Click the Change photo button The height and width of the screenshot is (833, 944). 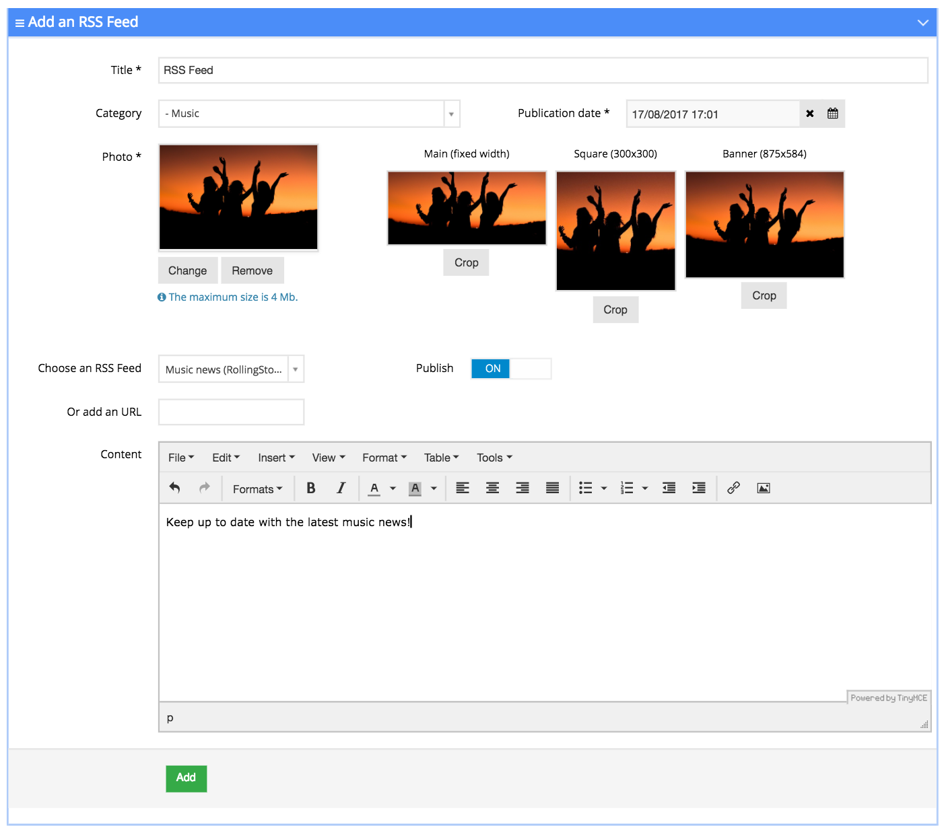tap(188, 270)
